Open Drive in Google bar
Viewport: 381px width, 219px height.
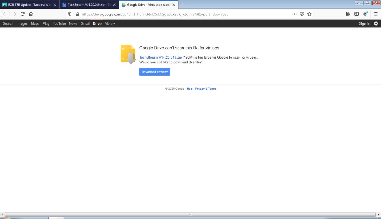(97, 23)
